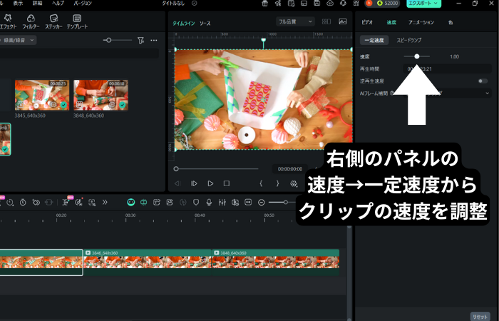Open the 詳細 menu

[38, 3]
